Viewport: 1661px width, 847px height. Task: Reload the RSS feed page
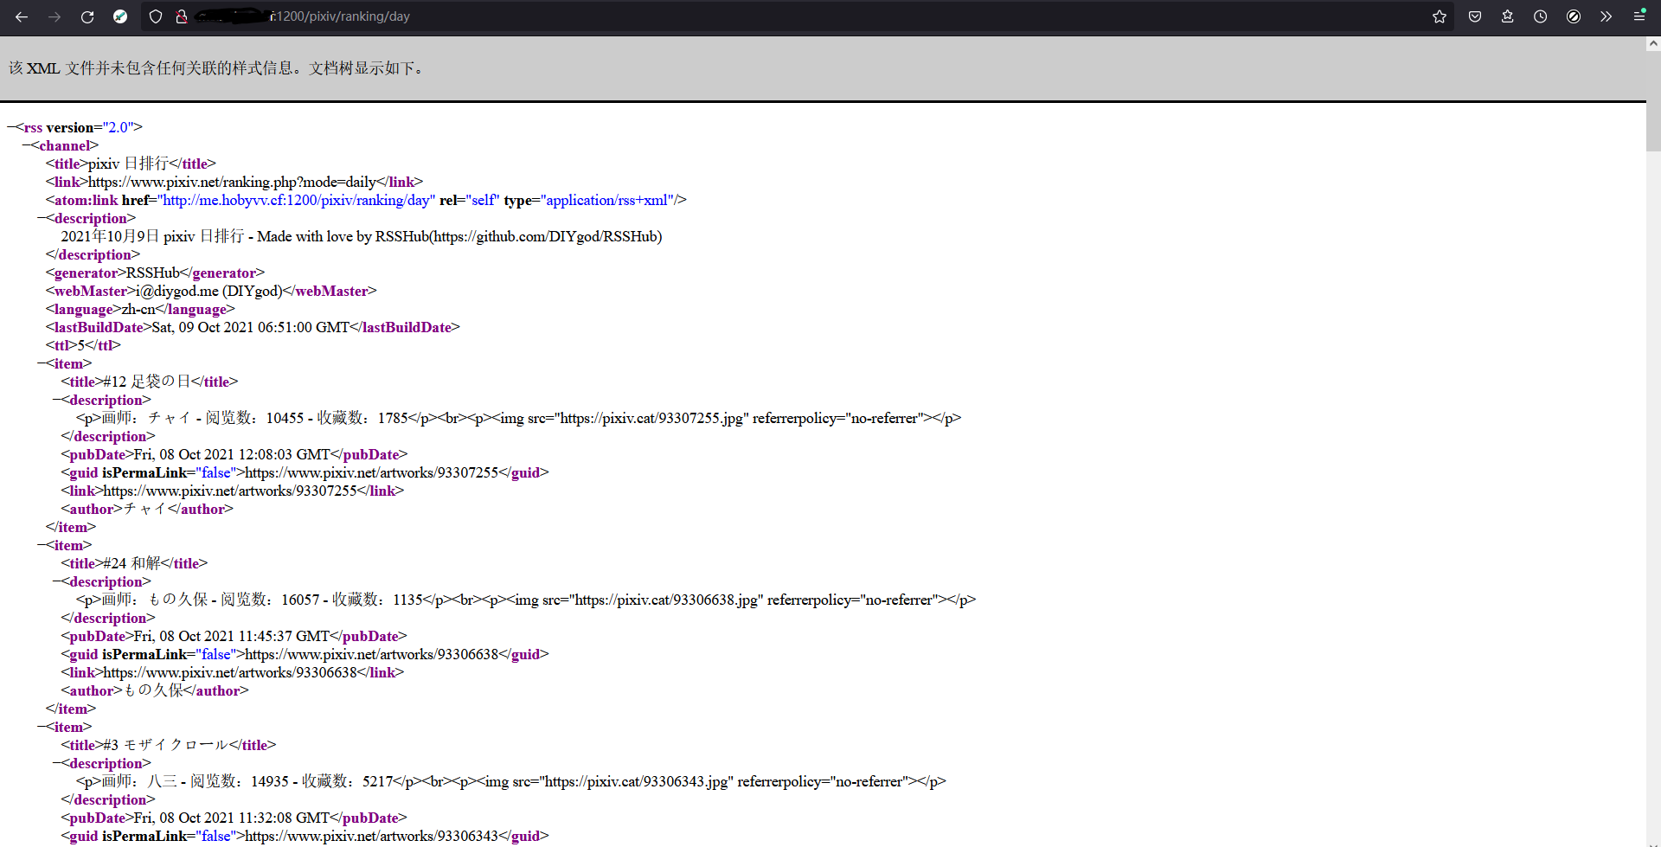click(x=87, y=16)
